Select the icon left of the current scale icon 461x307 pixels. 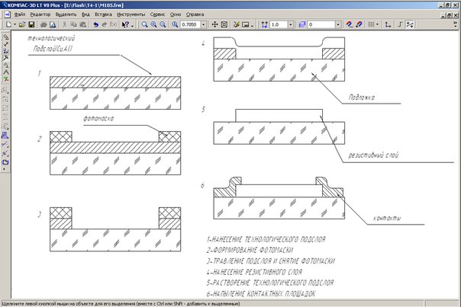(246, 24)
